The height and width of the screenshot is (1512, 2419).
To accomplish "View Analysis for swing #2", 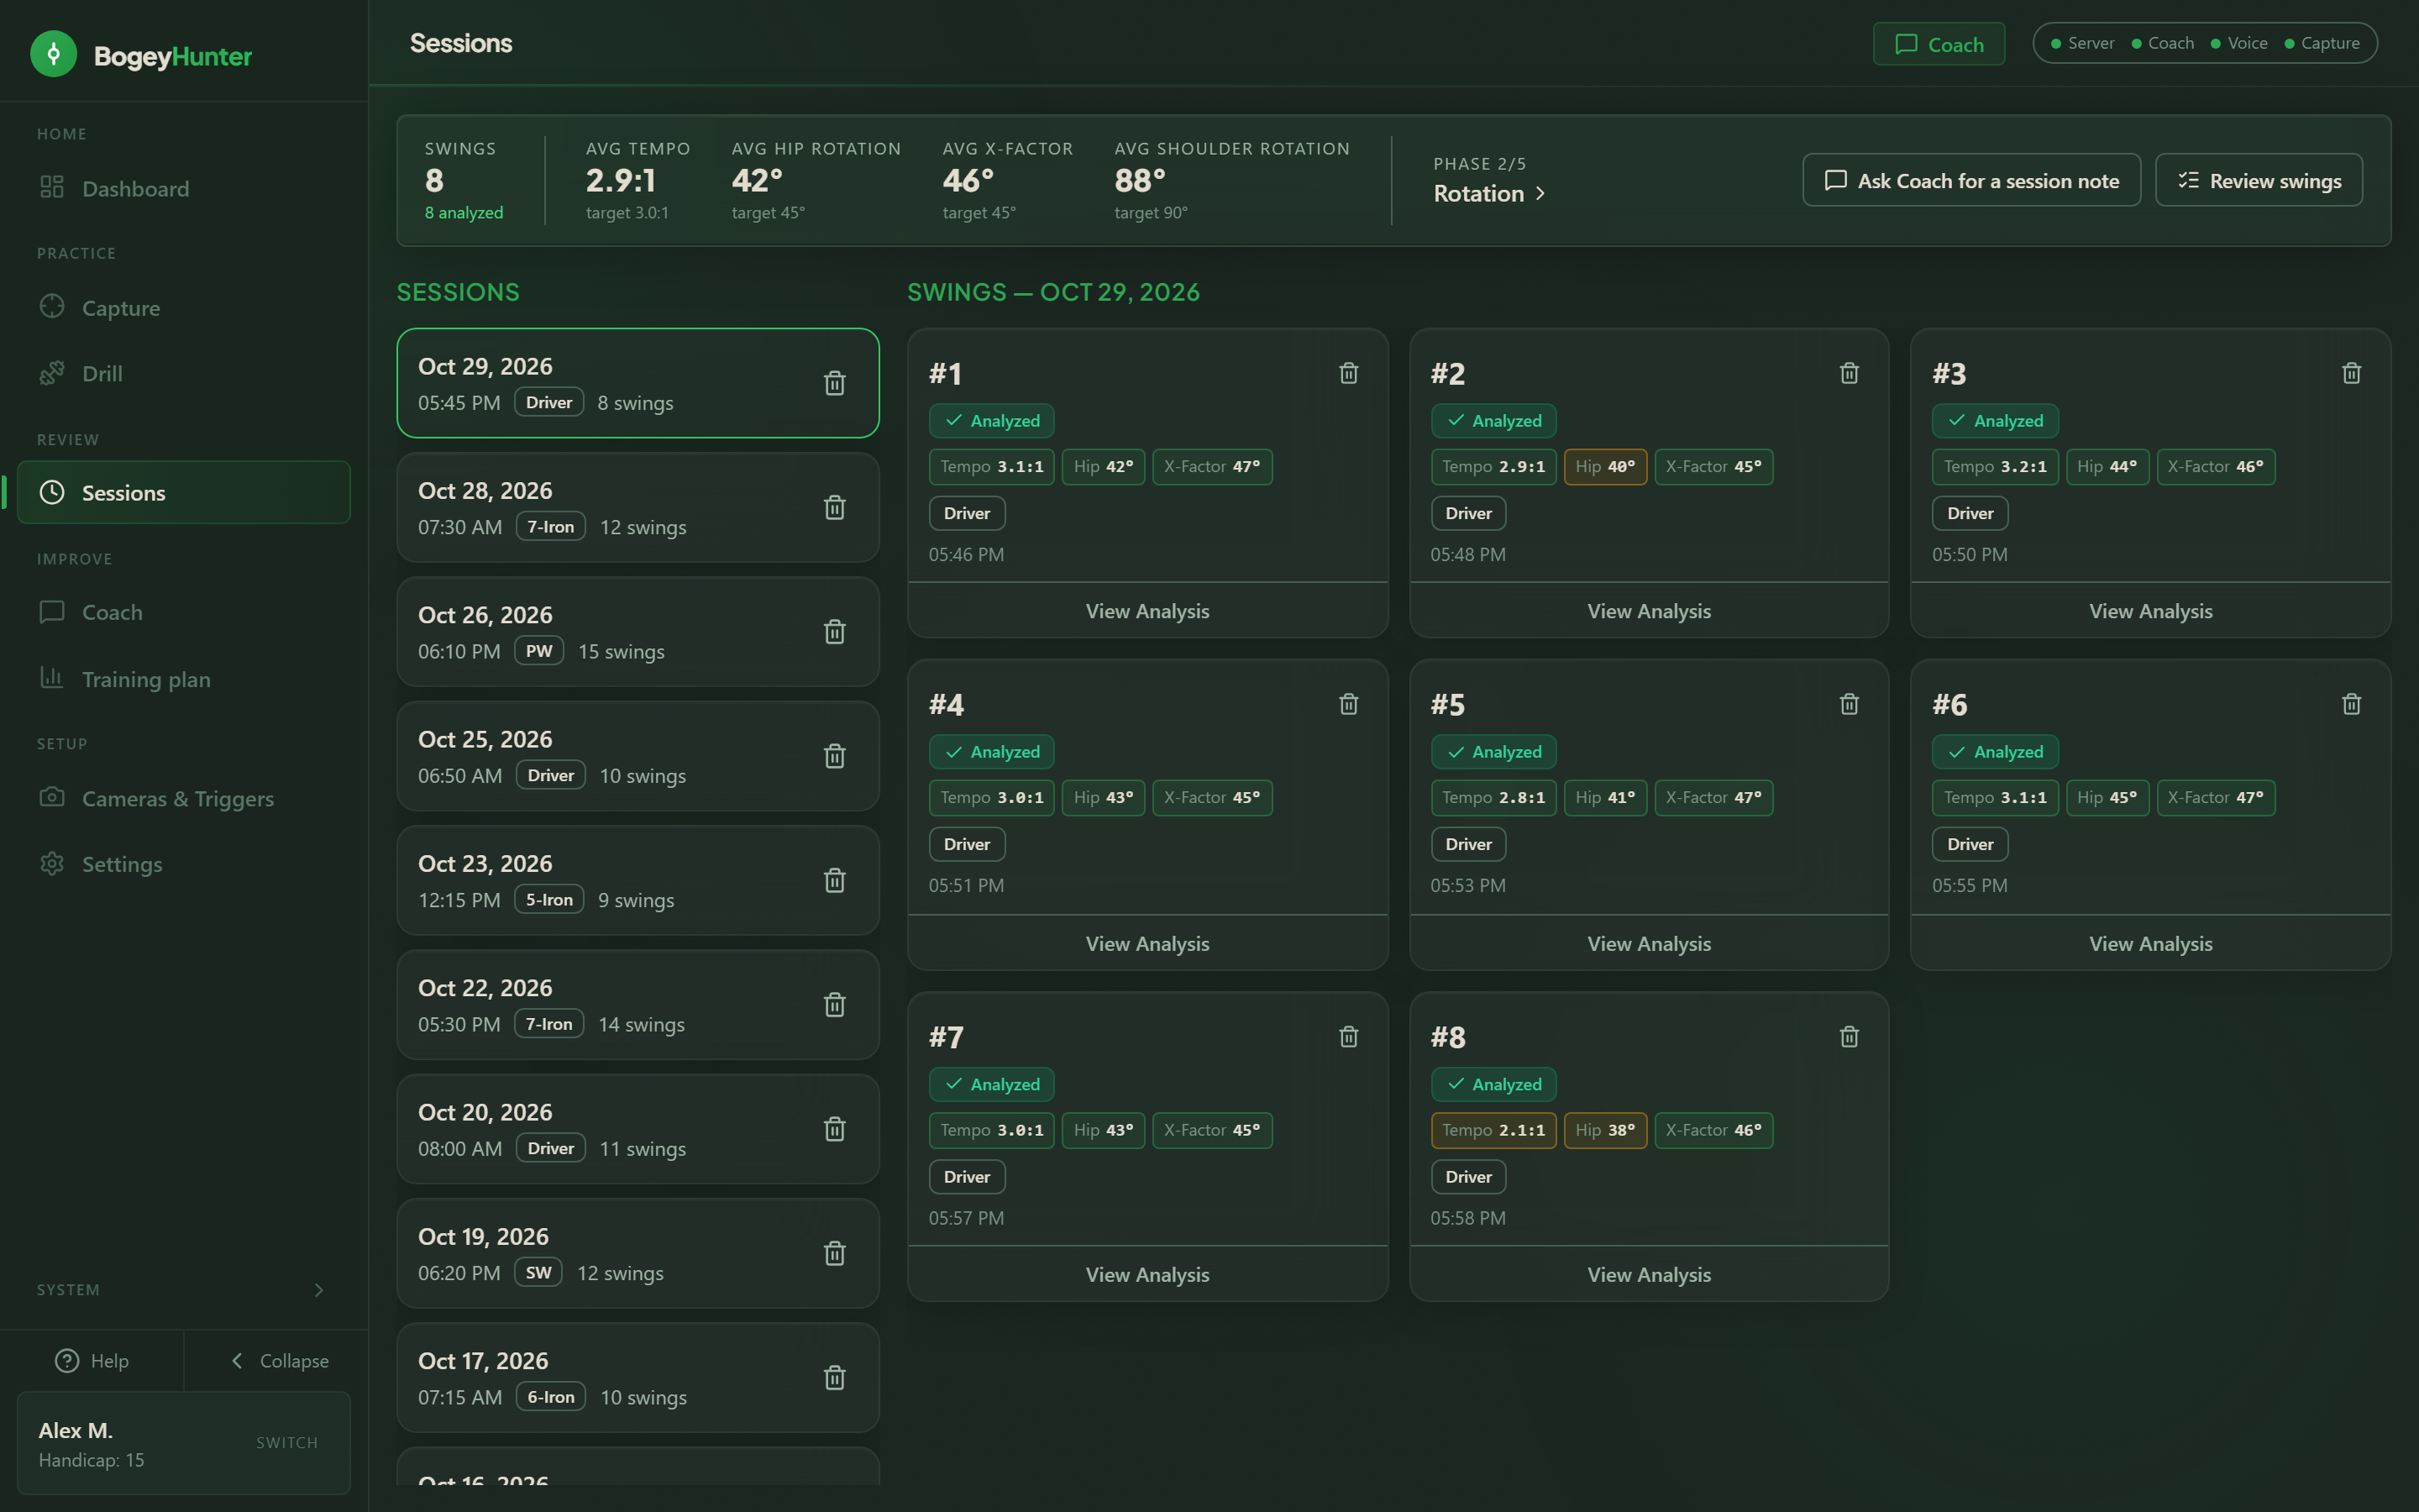I will coord(1648,611).
